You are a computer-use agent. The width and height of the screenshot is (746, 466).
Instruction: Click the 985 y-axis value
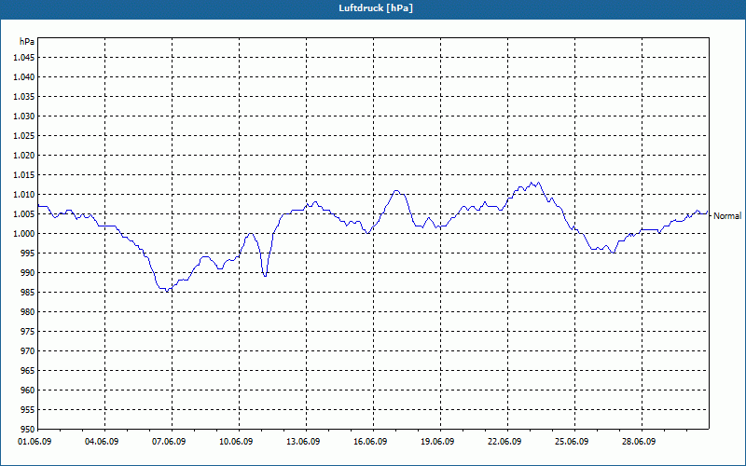pyautogui.click(x=28, y=293)
